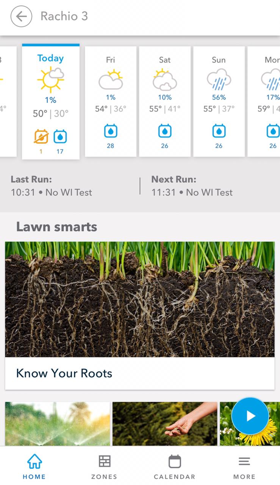Go to the Home tab
Screen dimensions: 280x485
coord(34,467)
